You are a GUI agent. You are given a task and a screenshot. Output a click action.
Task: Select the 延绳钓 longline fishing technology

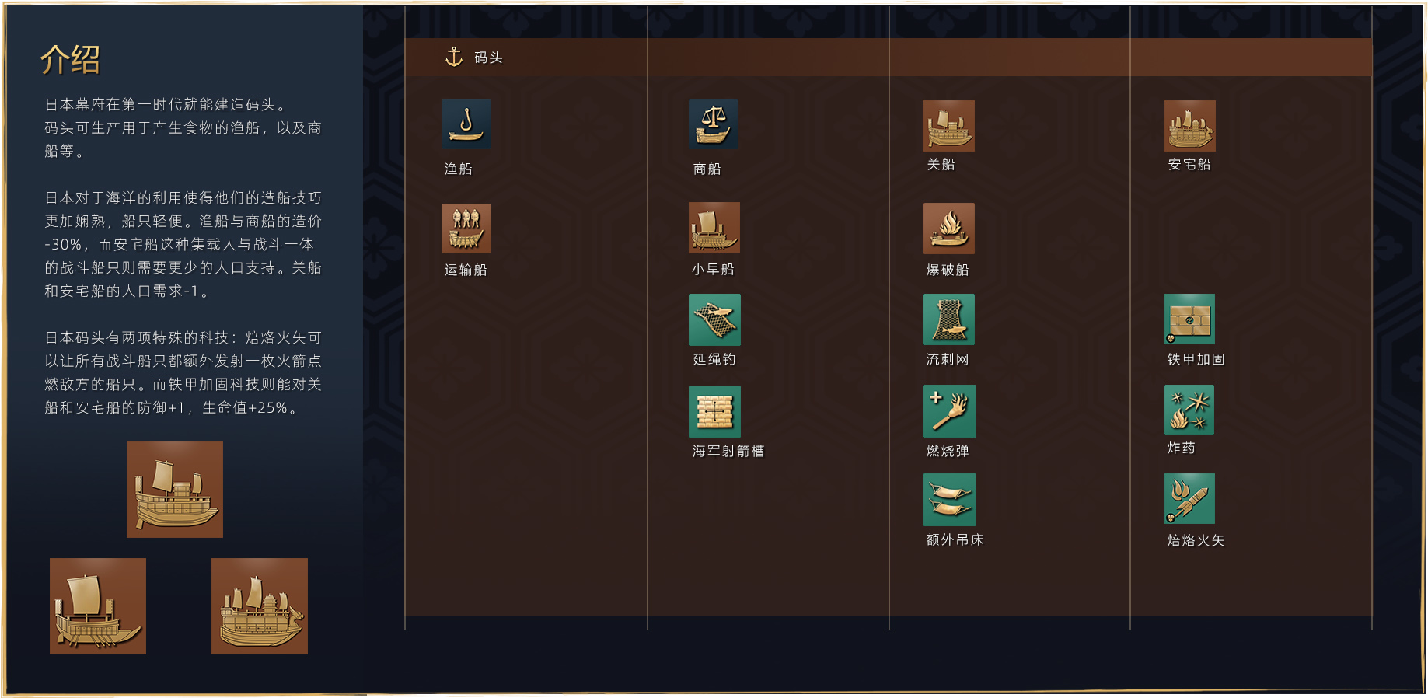click(714, 319)
